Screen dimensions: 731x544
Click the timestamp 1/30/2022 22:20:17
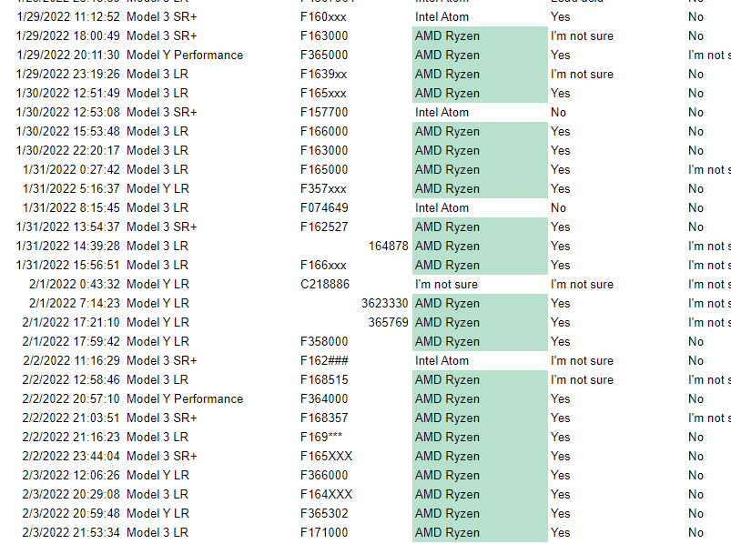click(68, 150)
